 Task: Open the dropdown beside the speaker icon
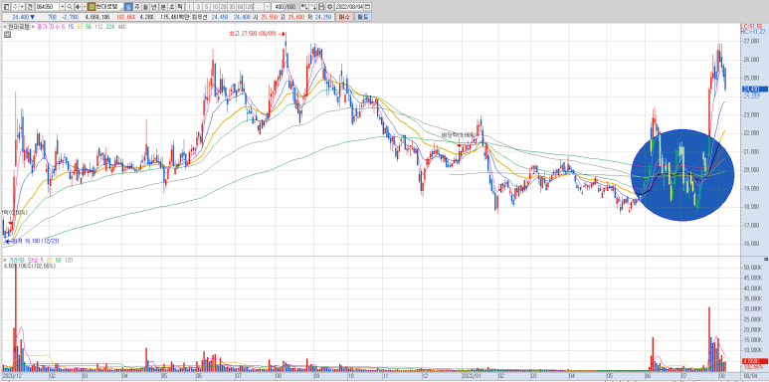click(85, 7)
